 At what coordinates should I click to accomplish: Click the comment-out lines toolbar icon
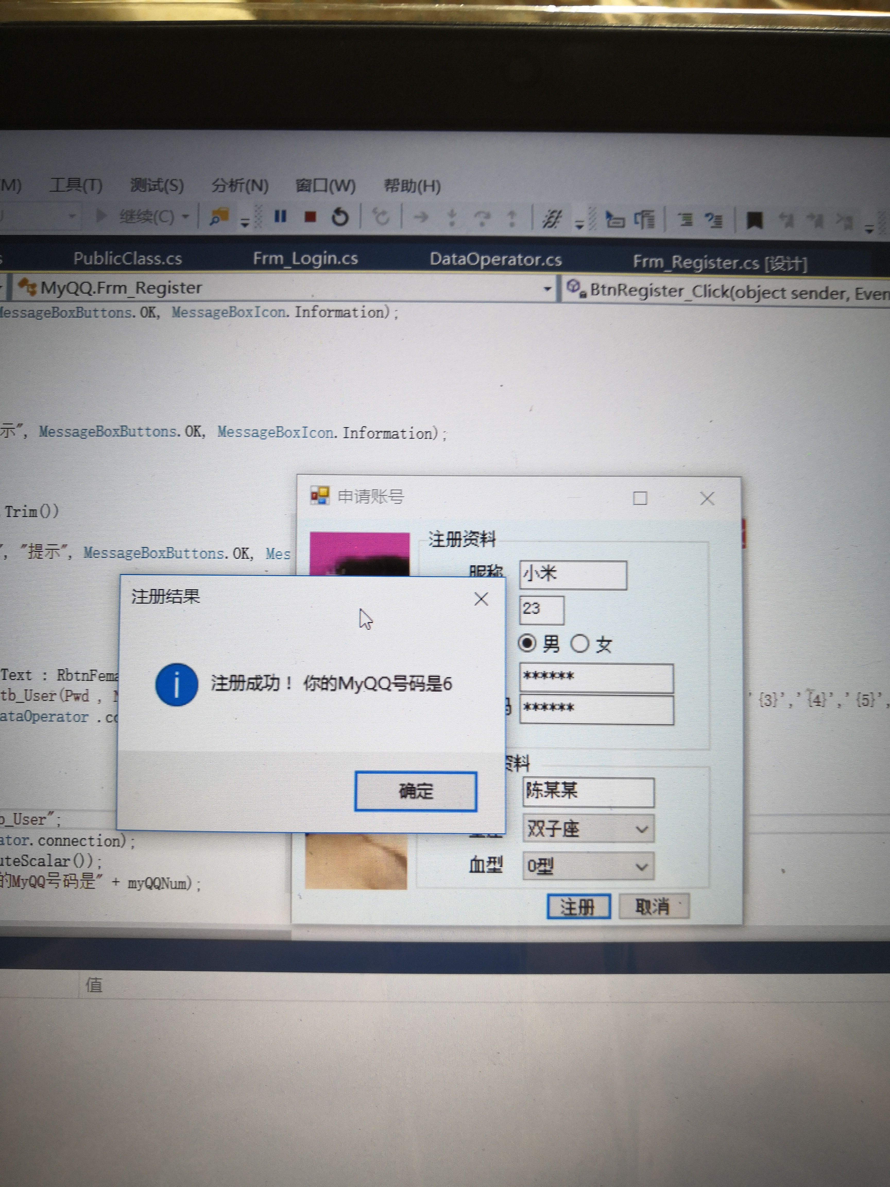[714, 221]
